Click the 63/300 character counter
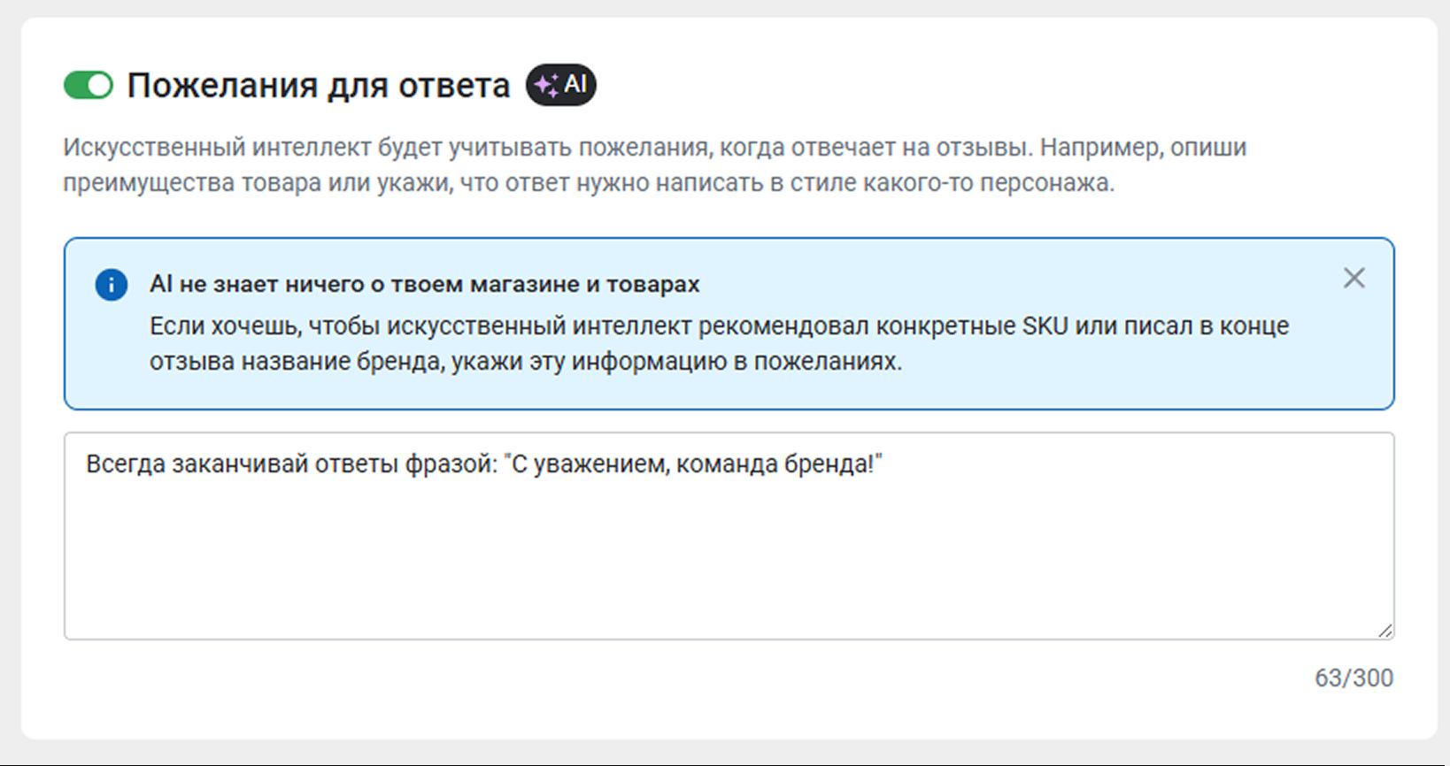Image resolution: width=1450 pixels, height=766 pixels. point(1354,678)
